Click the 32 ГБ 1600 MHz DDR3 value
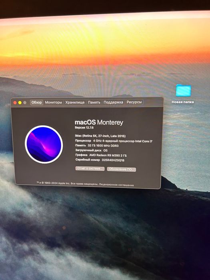 103,146
